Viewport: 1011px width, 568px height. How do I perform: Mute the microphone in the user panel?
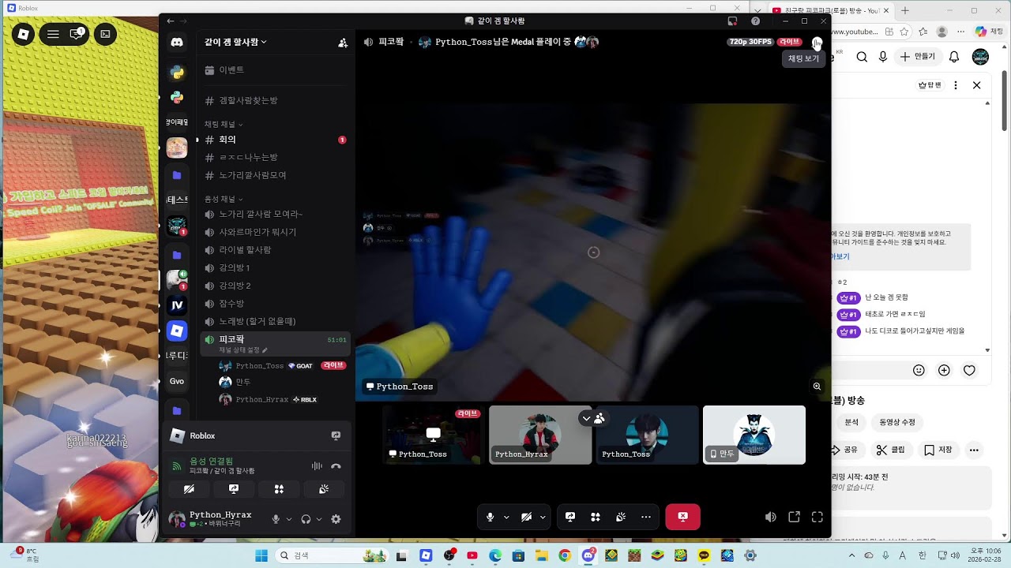click(x=276, y=519)
